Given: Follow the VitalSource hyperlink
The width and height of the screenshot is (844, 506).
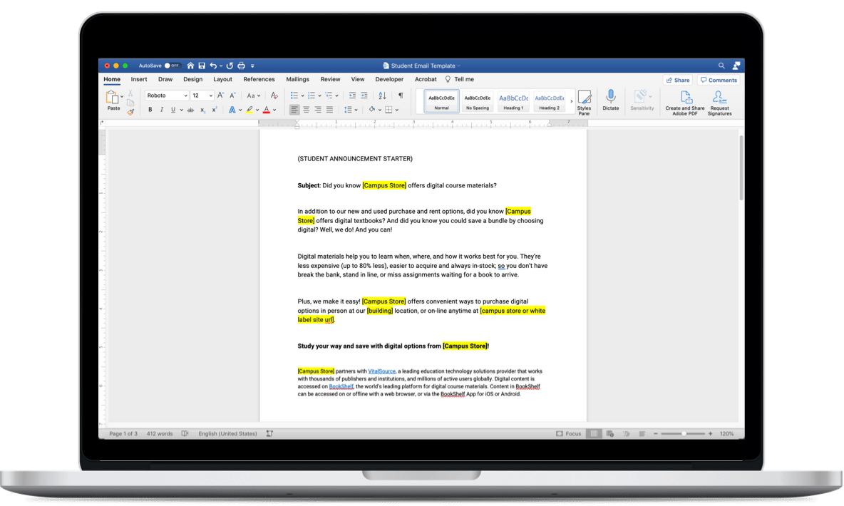Looking at the screenshot, I should point(381,371).
